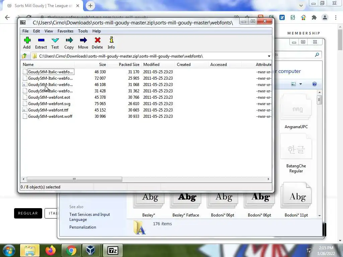343x257 pixels.
Task: Click the Fonts window search icon
Action: 317,55
